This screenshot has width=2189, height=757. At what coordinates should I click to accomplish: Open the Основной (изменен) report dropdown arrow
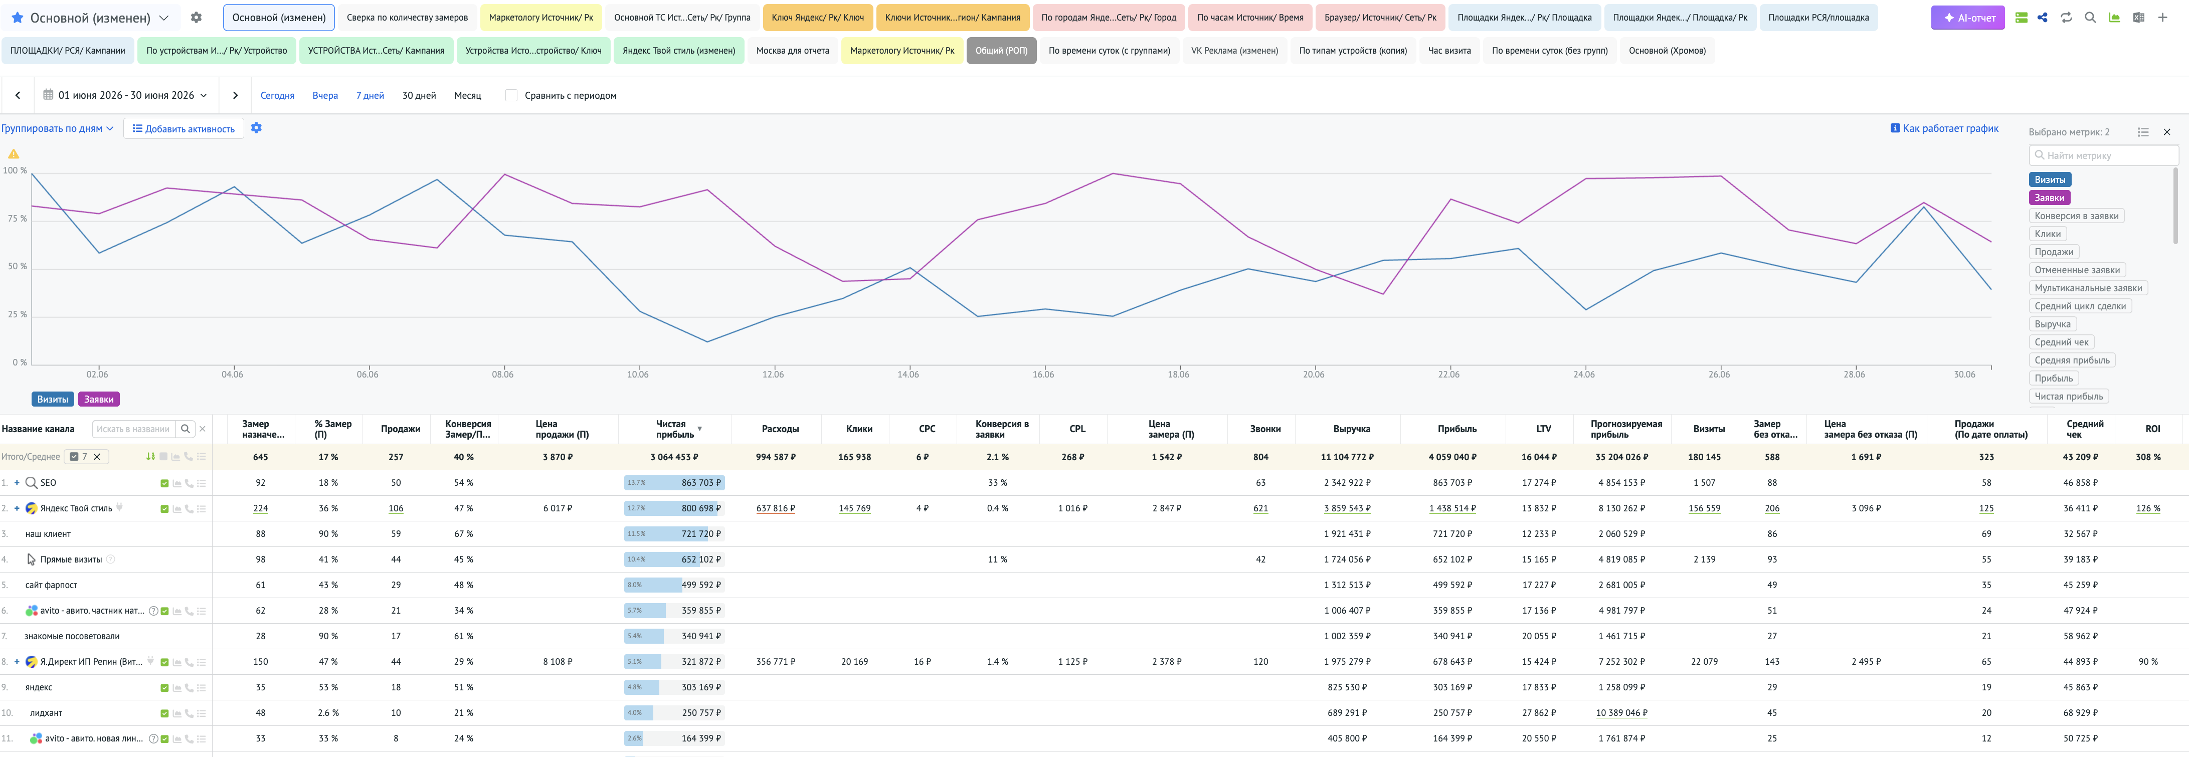coord(164,17)
